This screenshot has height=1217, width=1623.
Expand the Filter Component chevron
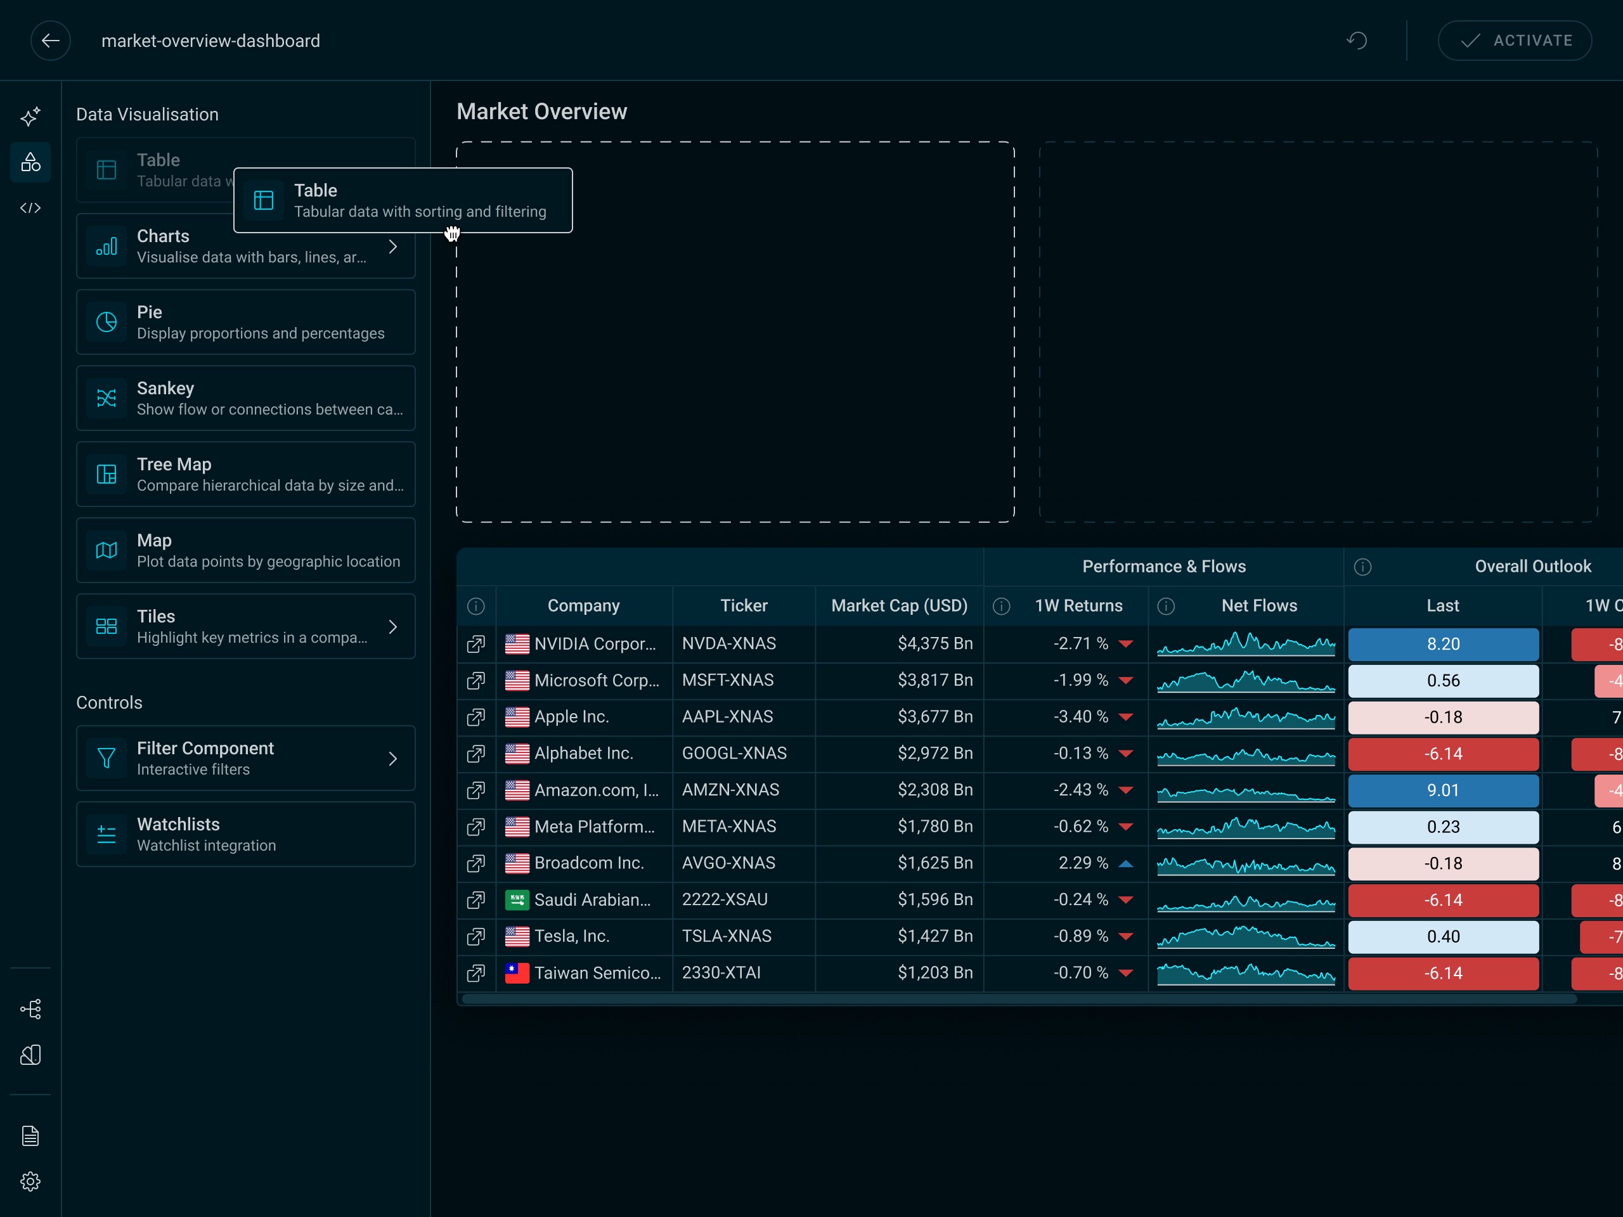[393, 759]
